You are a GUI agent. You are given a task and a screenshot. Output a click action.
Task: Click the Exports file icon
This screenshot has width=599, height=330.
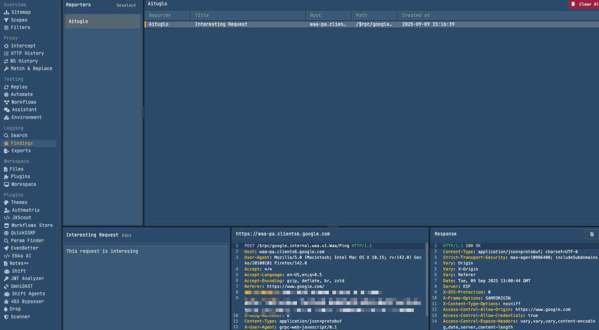6,151
